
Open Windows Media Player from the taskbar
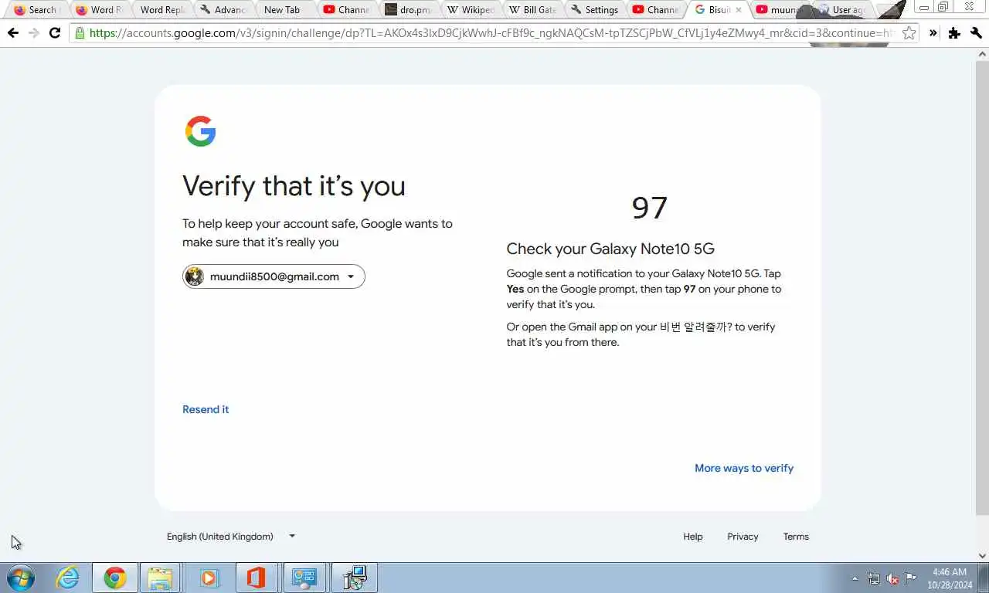[x=209, y=578]
